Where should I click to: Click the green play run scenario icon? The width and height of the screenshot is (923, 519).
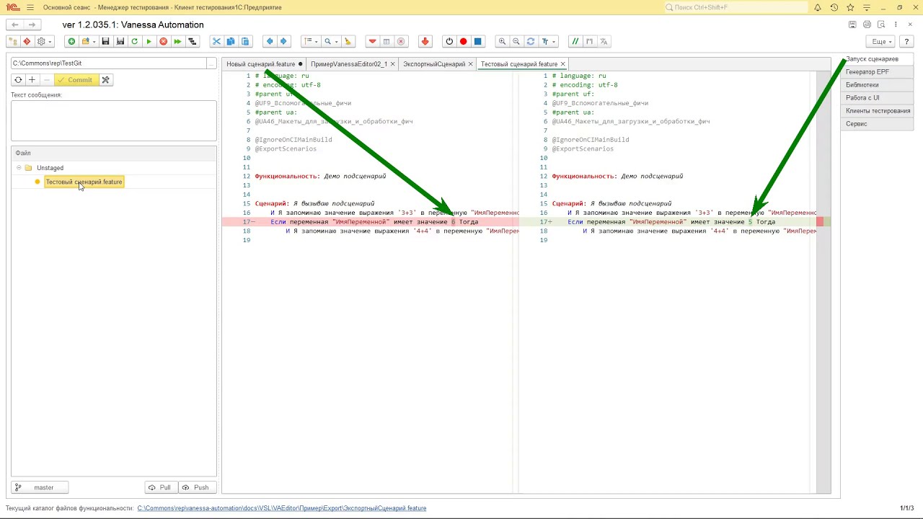coord(149,42)
